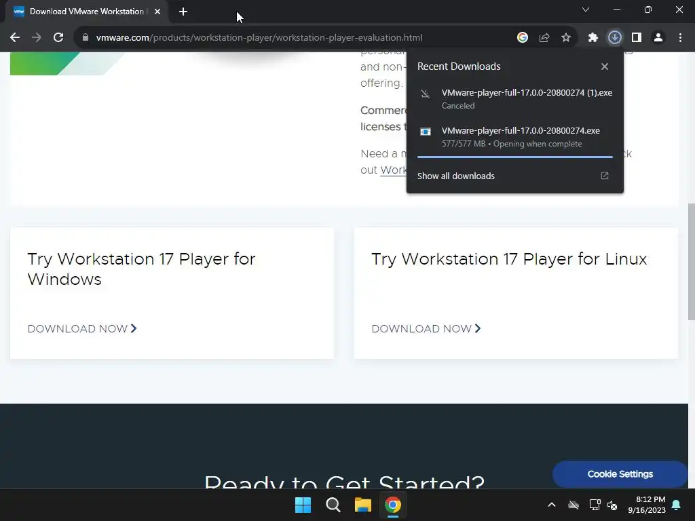This screenshot has width=695, height=521.
Task: Click the forward navigation arrow
Action: point(37,38)
